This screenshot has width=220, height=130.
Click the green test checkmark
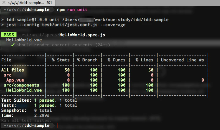(13, 45)
